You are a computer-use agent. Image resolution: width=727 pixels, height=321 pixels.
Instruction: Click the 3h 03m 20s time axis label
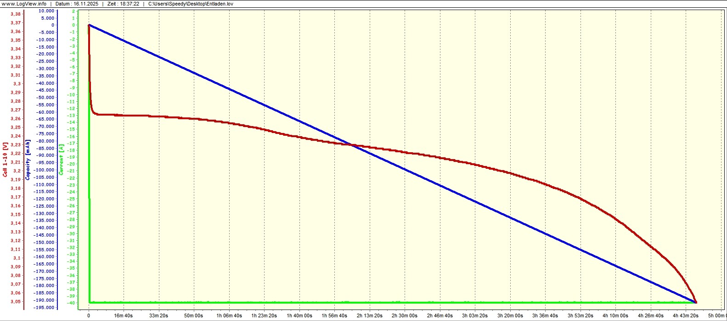tap(475, 315)
